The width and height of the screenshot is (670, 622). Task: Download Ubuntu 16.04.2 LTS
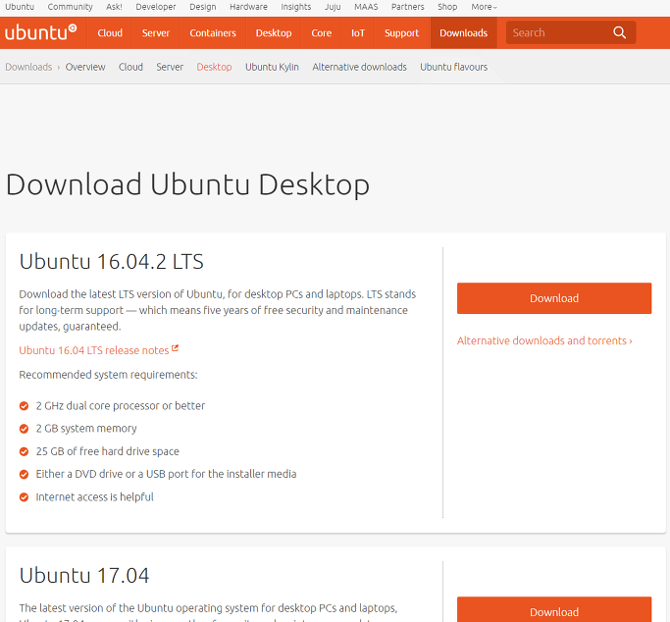pyautogui.click(x=554, y=298)
